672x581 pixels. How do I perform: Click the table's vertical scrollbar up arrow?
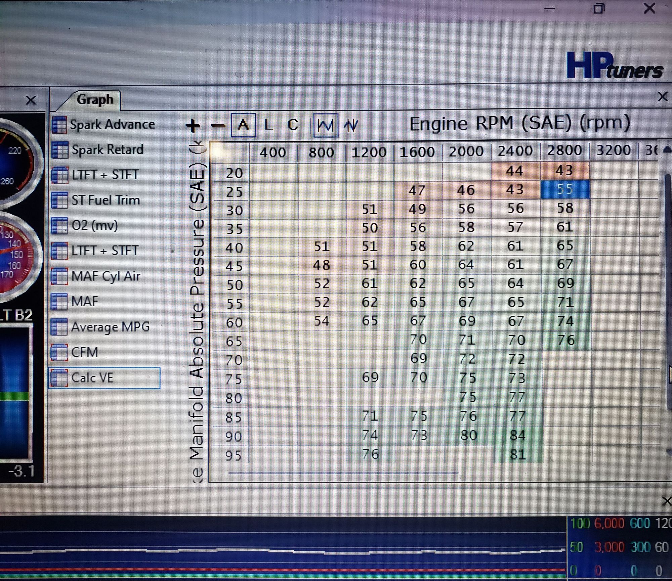[667, 149]
